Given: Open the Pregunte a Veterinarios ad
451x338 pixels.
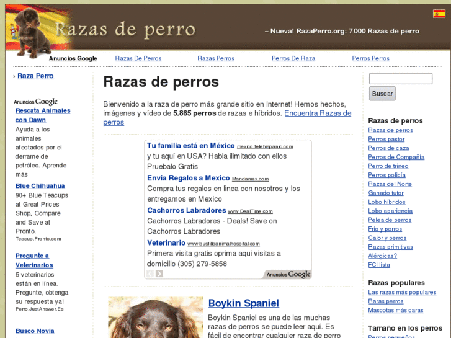Looking at the screenshot, I should (x=34, y=260).
